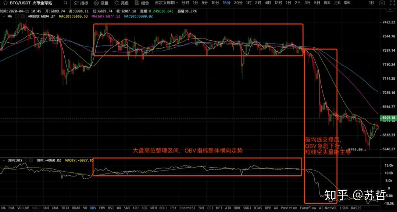Viewport: 397px width, 212px height.
Task: Select the 10分 timeframe
Action: tap(215, 3)
